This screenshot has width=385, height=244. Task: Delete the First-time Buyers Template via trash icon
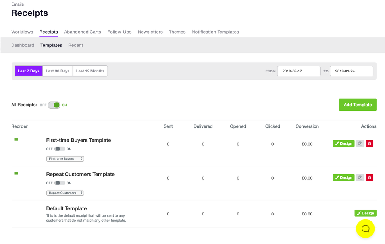(x=370, y=143)
